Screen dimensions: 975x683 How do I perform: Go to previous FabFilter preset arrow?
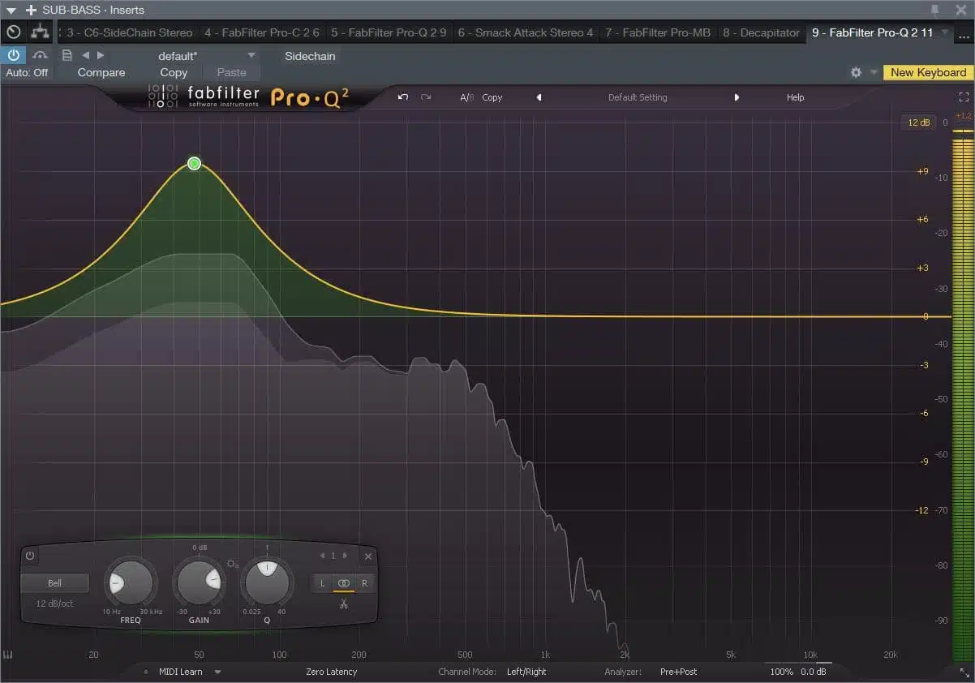(x=539, y=97)
